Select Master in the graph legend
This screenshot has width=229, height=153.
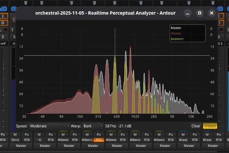coord(176,28)
